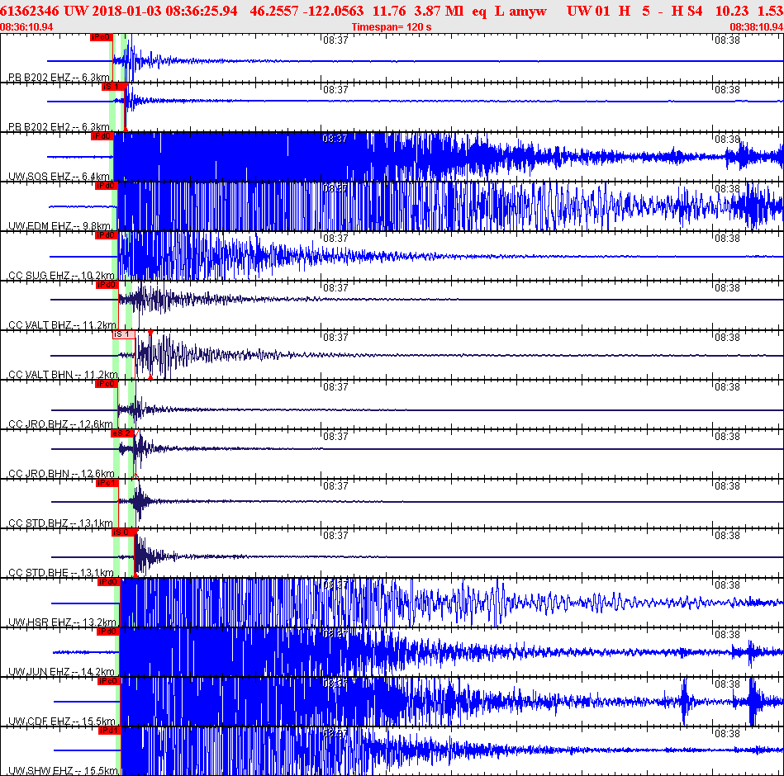Click the pink iS 1 pick flag on CC VALT BHN
Screen dimensions: 784x776
coord(123,334)
